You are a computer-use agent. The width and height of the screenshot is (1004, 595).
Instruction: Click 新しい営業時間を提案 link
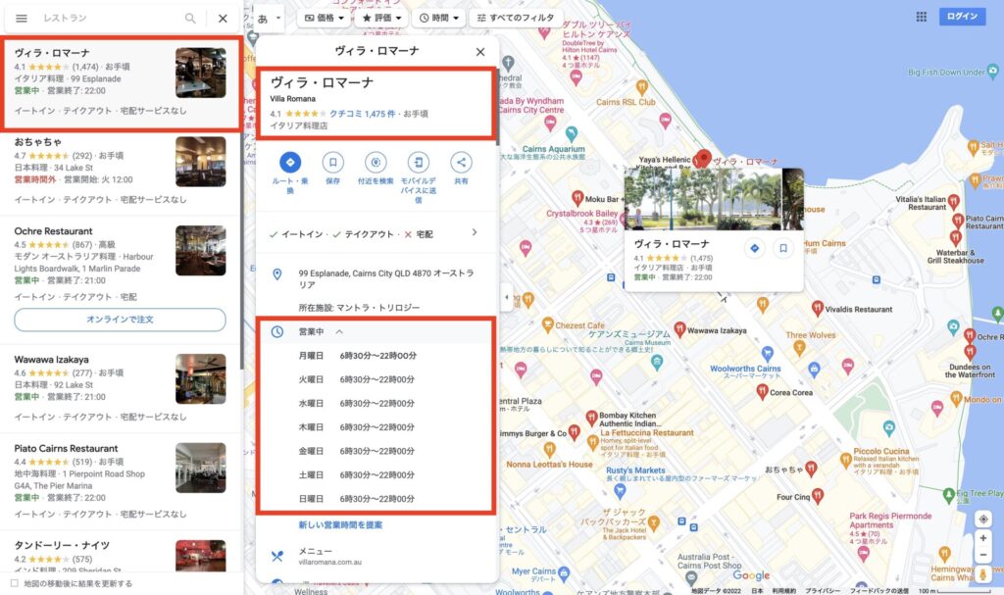[340, 525]
